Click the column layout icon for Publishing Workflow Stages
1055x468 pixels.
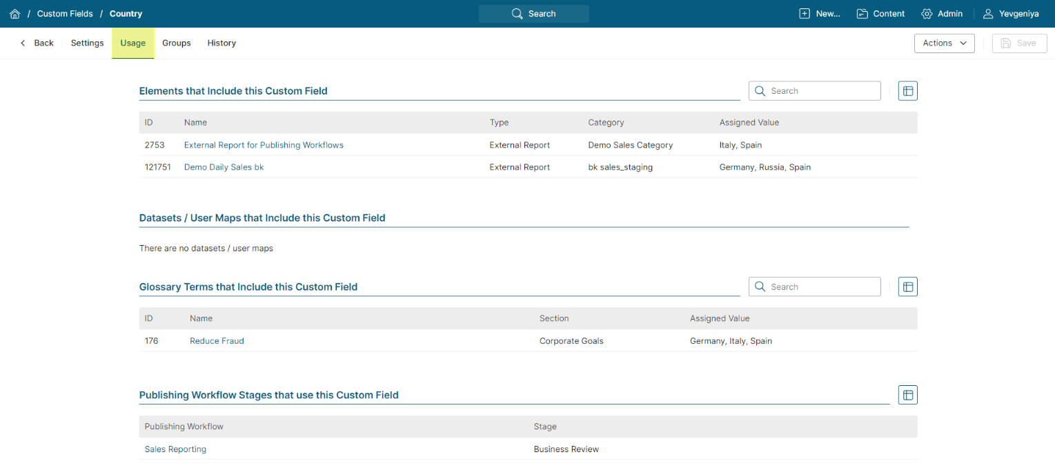coord(907,395)
